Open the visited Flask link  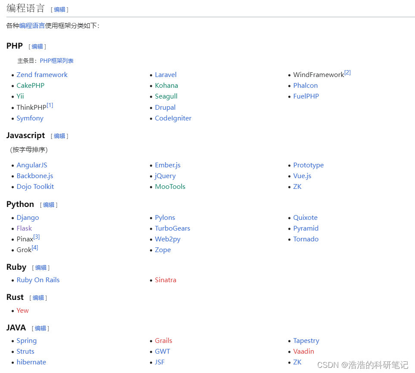(24, 228)
